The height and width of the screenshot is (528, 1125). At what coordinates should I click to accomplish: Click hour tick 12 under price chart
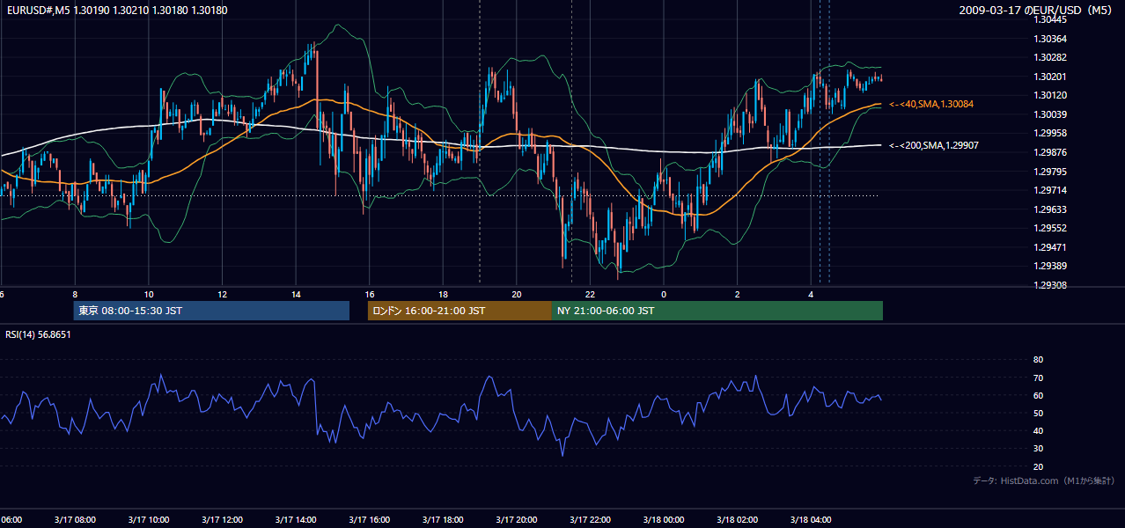[222, 294]
